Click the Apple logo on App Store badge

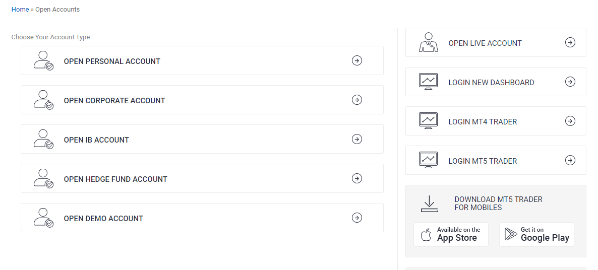click(x=426, y=235)
